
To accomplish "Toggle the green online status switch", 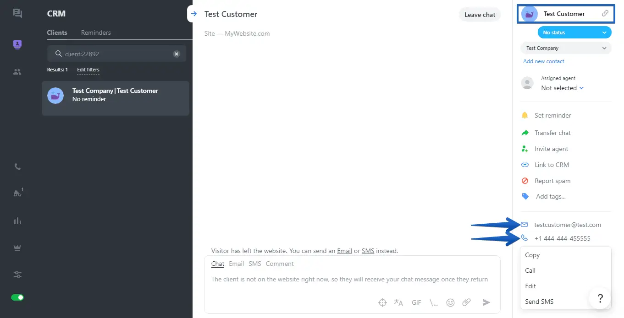I will click(x=17, y=297).
